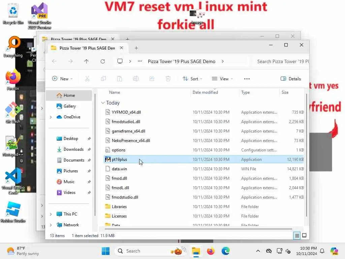Open Gallery in the navigation pane

coord(69,106)
